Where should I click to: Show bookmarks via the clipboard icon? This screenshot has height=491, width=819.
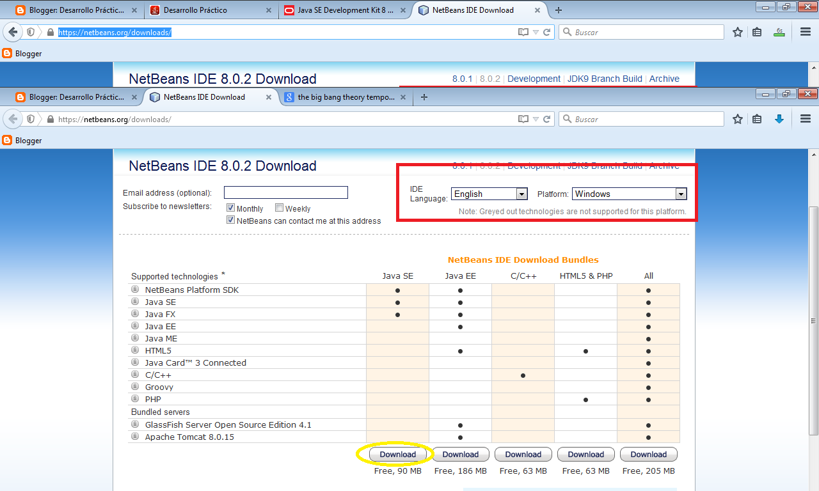tap(757, 119)
